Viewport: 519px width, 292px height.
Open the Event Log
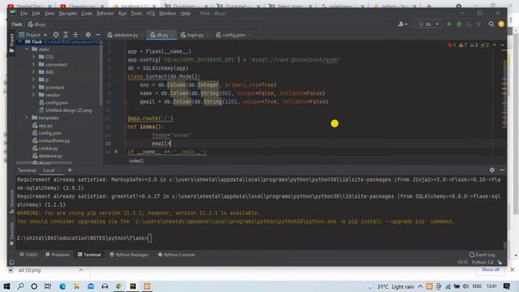point(483,255)
